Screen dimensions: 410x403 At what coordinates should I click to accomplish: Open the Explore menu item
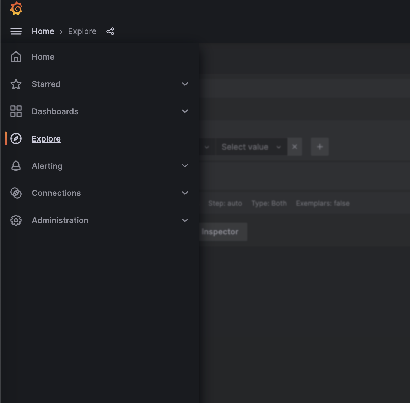pyautogui.click(x=46, y=139)
